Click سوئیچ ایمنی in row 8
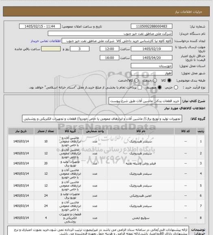Screen dimensions: 213x235 pyautogui.click(x=141, y=218)
